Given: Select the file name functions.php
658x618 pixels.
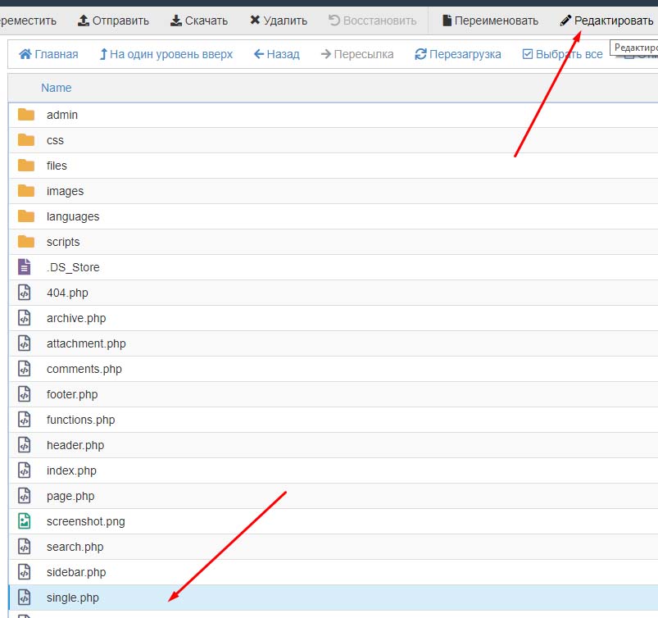Looking at the screenshot, I should pyautogui.click(x=80, y=420).
